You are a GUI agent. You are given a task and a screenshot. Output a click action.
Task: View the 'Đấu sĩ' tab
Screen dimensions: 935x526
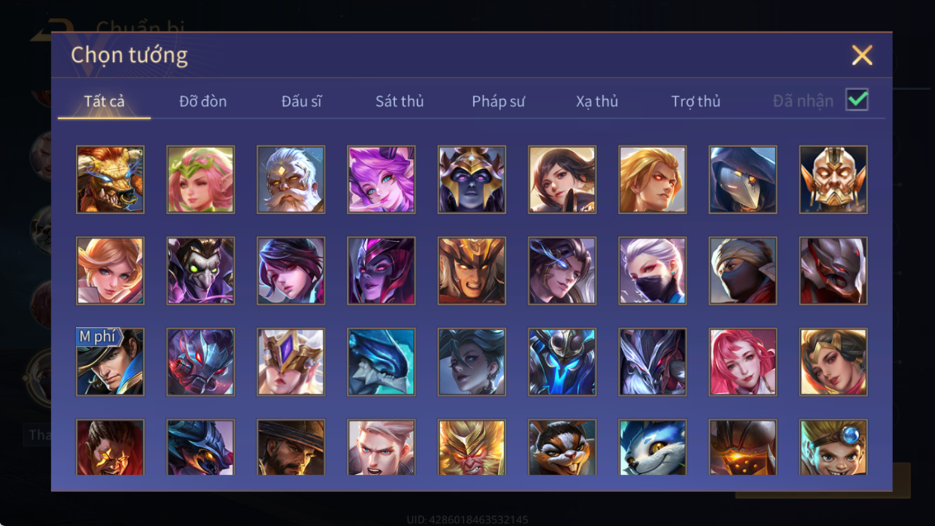301,101
